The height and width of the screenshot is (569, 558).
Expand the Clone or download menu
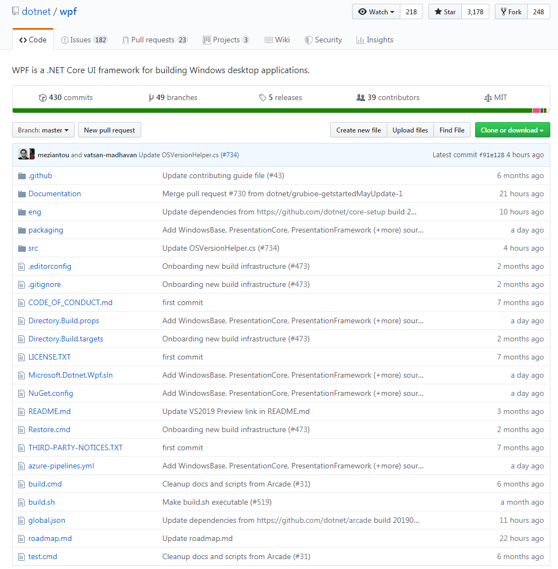[x=512, y=130]
